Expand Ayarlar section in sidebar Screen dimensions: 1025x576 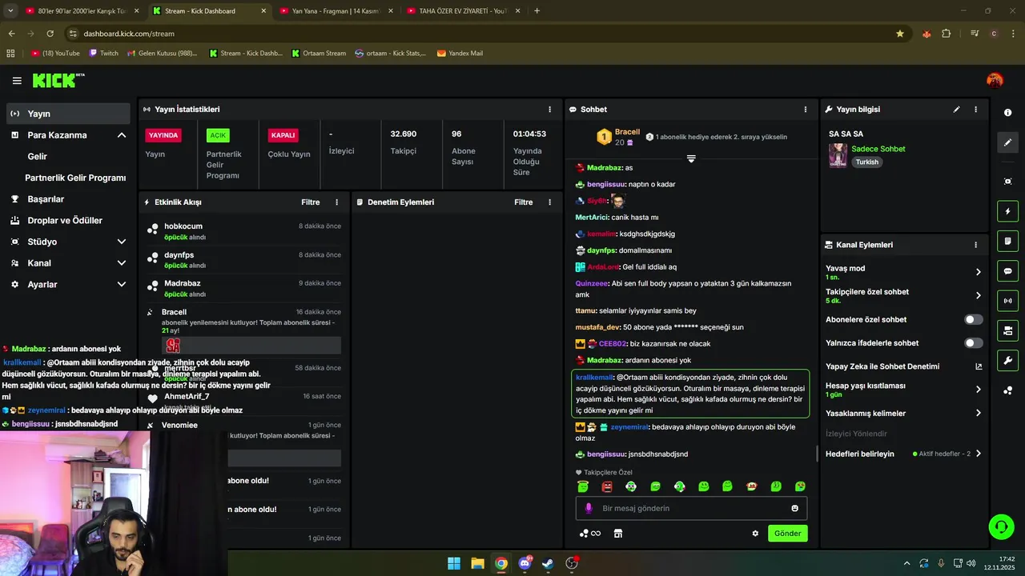pos(122,285)
